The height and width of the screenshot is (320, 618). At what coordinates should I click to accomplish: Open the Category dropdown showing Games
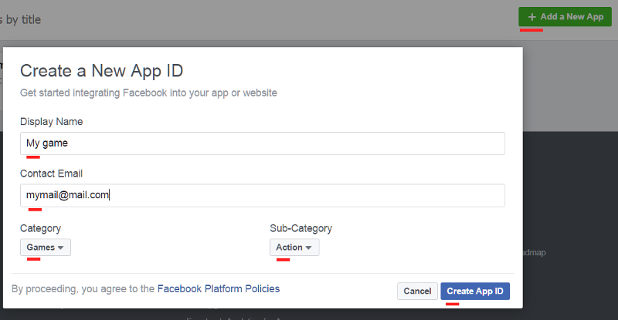[46, 248]
